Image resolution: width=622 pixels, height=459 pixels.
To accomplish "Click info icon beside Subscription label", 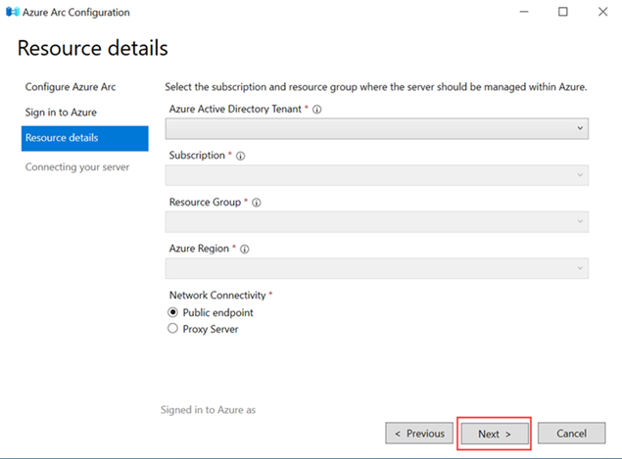I will coord(241,156).
